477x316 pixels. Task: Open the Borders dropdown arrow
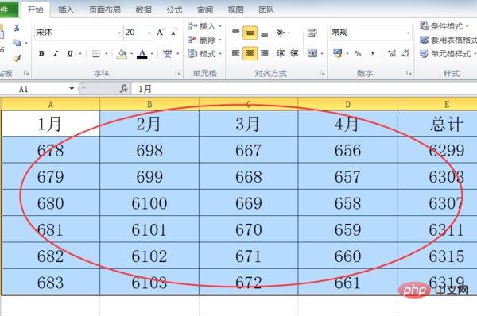point(107,54)
